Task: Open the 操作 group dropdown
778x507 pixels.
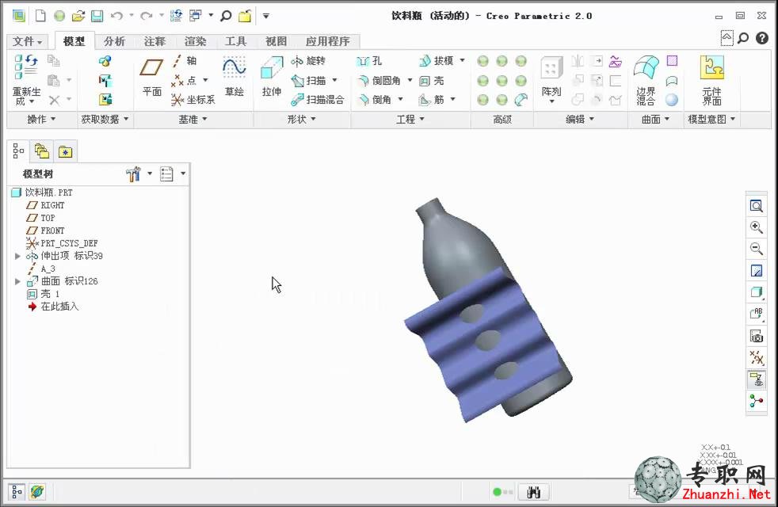Action: click(41, 119)
